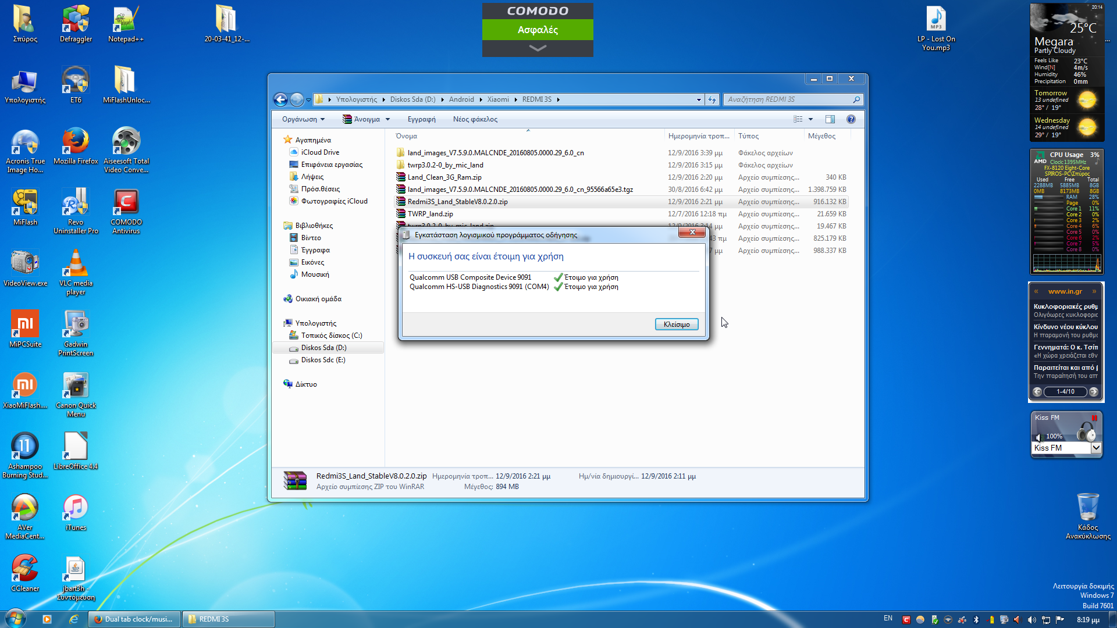The width and height of the screenshot is (1117, 628).
Task: Click the Κλείσιμο button in driver dialog
Action: [676, 324]
